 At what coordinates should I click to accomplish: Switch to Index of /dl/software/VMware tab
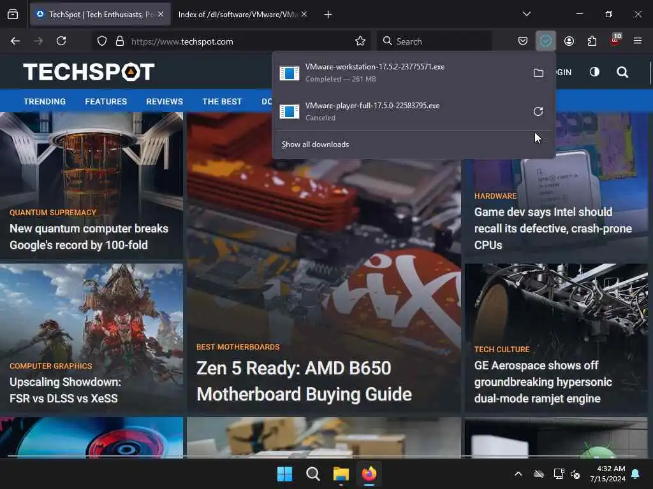click(x=243, y=15)
